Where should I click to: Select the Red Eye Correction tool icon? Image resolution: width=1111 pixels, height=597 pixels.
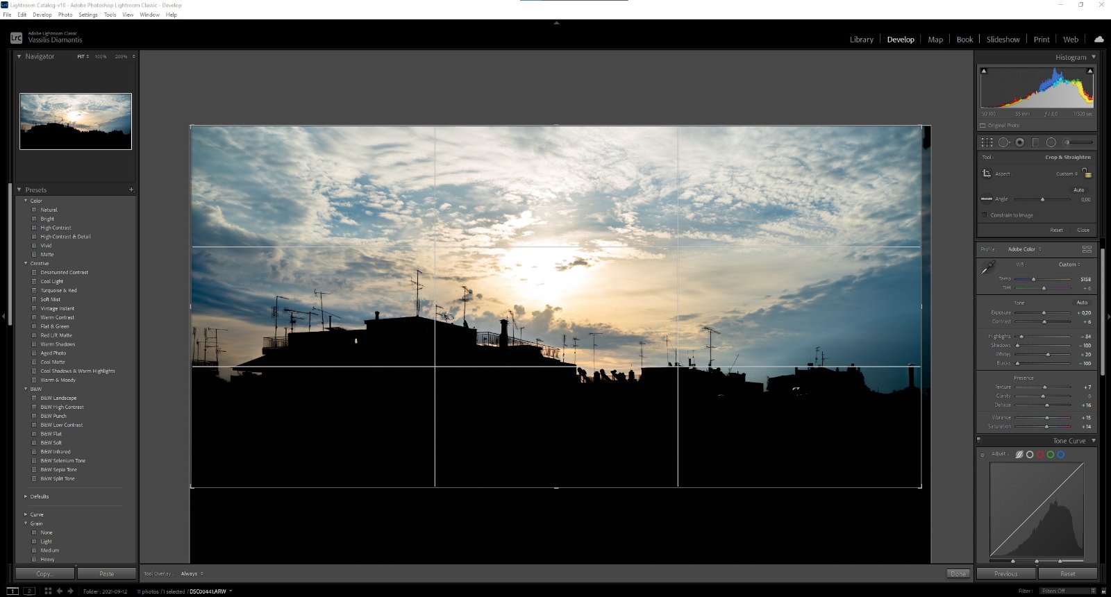(x=1019, y=142)
